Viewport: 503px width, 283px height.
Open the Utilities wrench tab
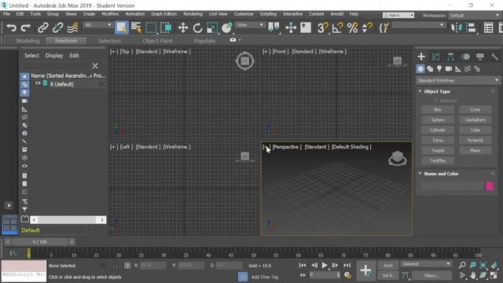tap(494, 57)
